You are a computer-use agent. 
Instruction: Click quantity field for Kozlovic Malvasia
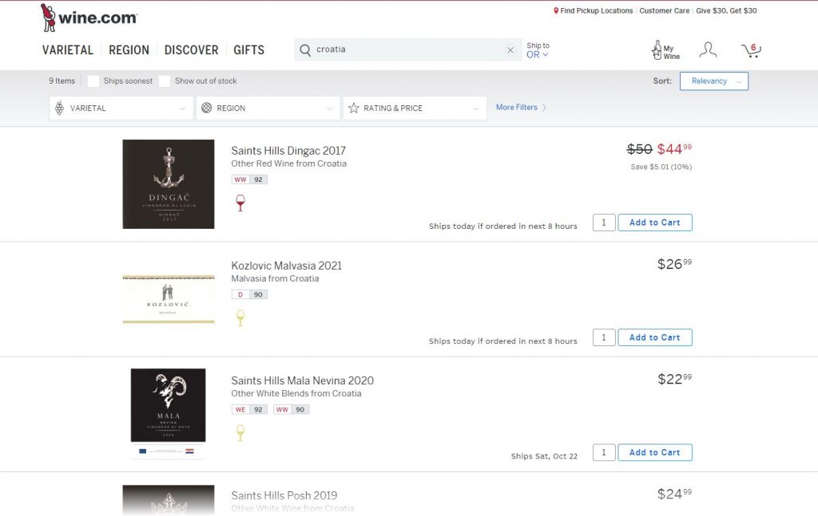click(604, 337)
